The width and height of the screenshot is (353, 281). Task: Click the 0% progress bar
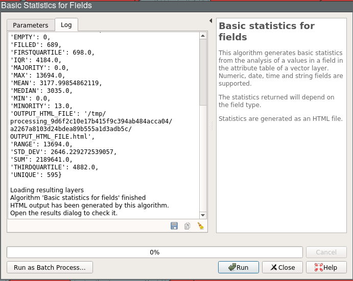click(154, 252)
